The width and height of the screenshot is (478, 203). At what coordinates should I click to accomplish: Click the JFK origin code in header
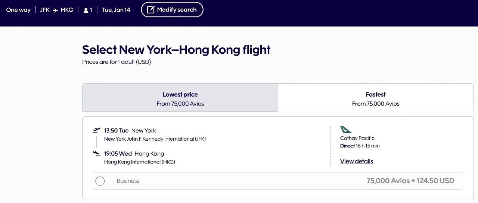point(45,10)
